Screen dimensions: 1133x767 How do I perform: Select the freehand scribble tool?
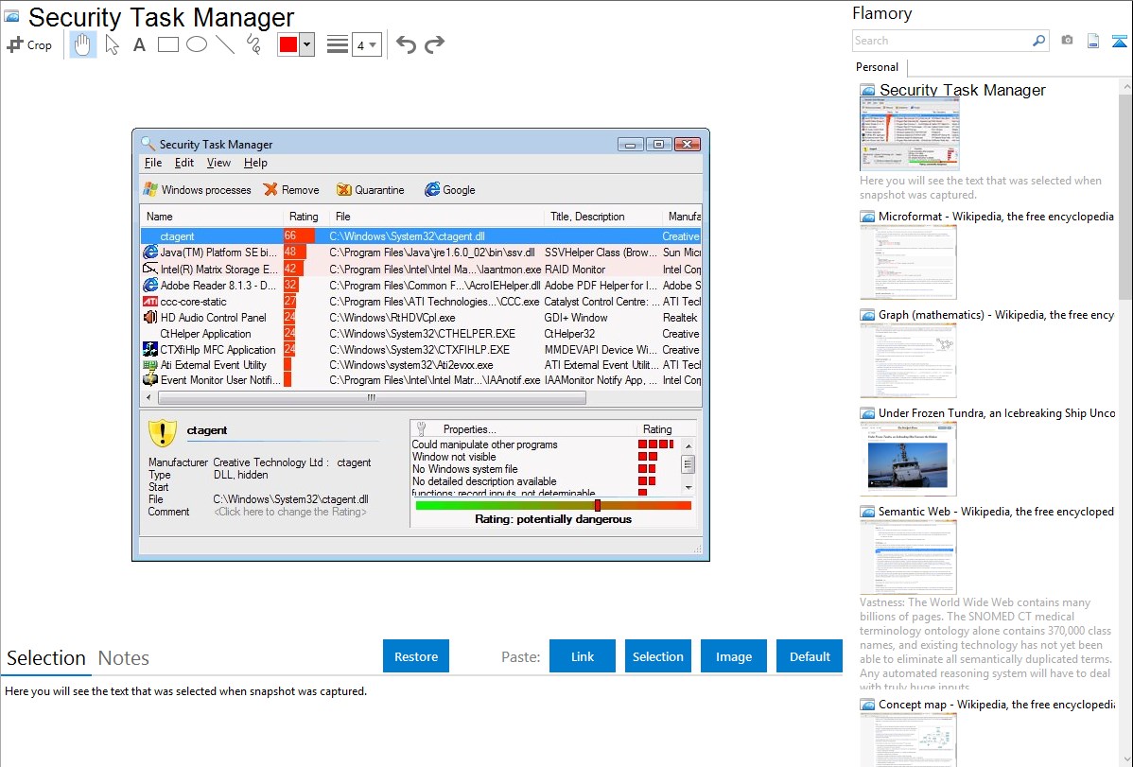253,44
